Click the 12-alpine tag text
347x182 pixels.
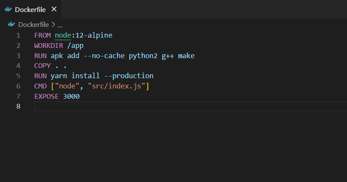(x=94, y=35)
